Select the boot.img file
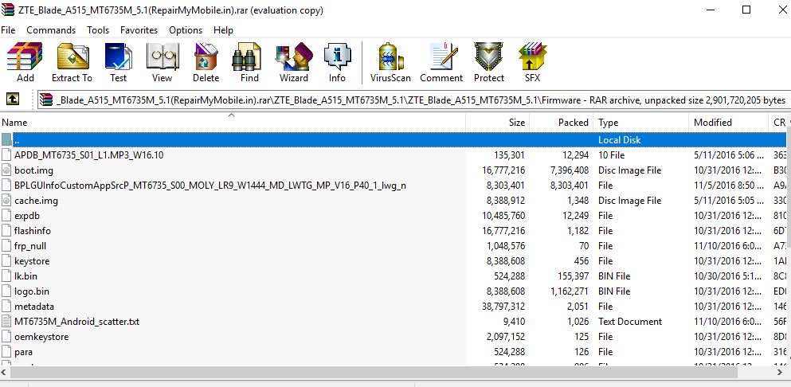 click(33, 170)
